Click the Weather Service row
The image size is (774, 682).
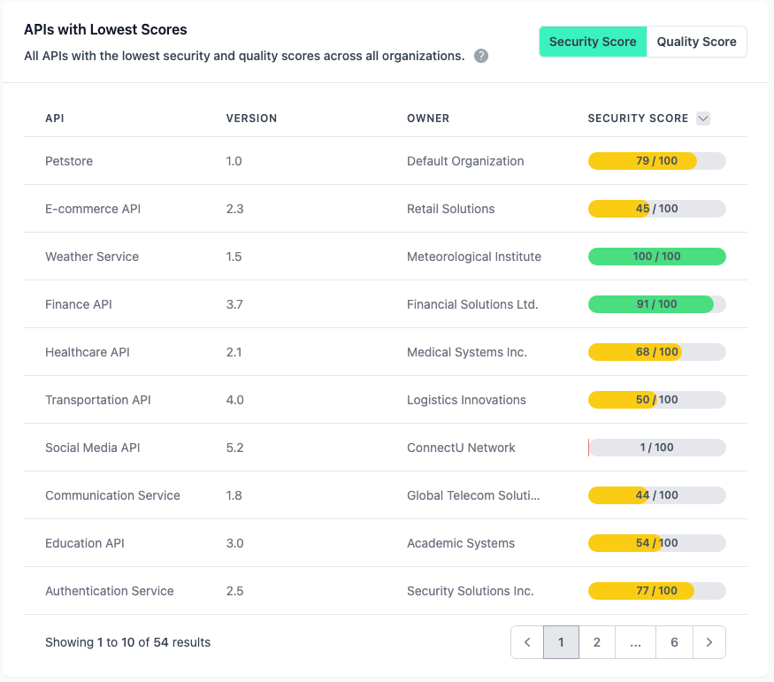[x=91, y=257]
